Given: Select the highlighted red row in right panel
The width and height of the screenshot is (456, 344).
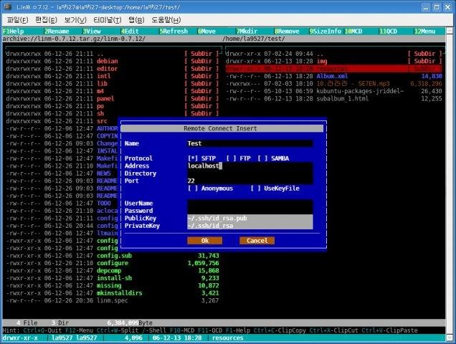Looking at the screenshot, I should coord(333,69).
